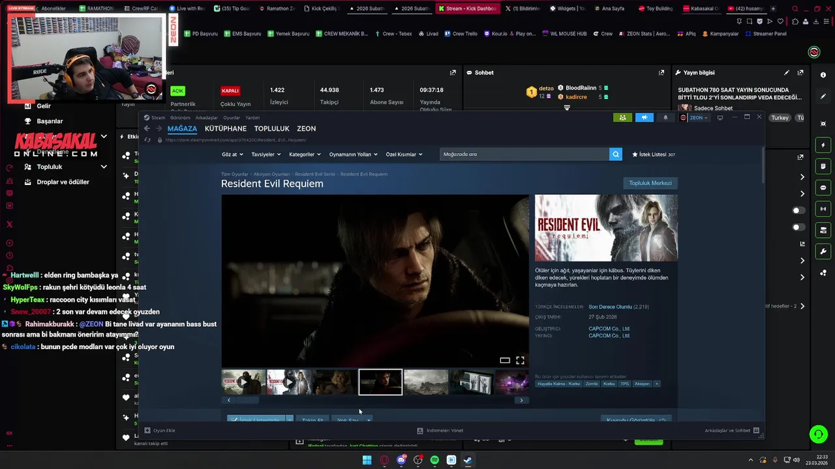Screen dimensions: 835x469
Task: Toggle theater mode on the game video player
Action: point(505,360)
